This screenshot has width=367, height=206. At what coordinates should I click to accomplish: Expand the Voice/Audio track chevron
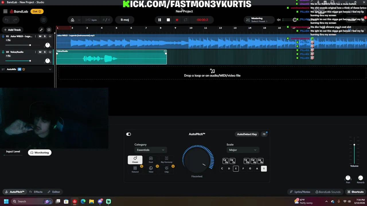pyautogui.click(x=50, y=52)
